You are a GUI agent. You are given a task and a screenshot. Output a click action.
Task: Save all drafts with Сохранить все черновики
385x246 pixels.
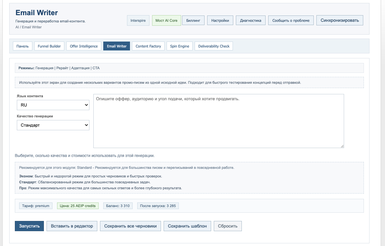point(130,226)
